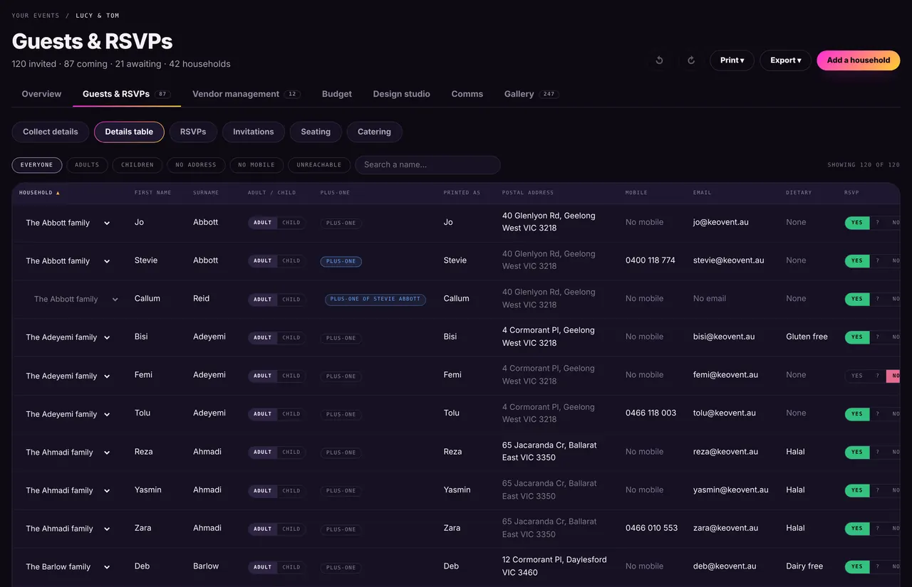Click email stevie@keovent.au
The height and width of the screenshot is (587, 912).
tap(728, 260)
